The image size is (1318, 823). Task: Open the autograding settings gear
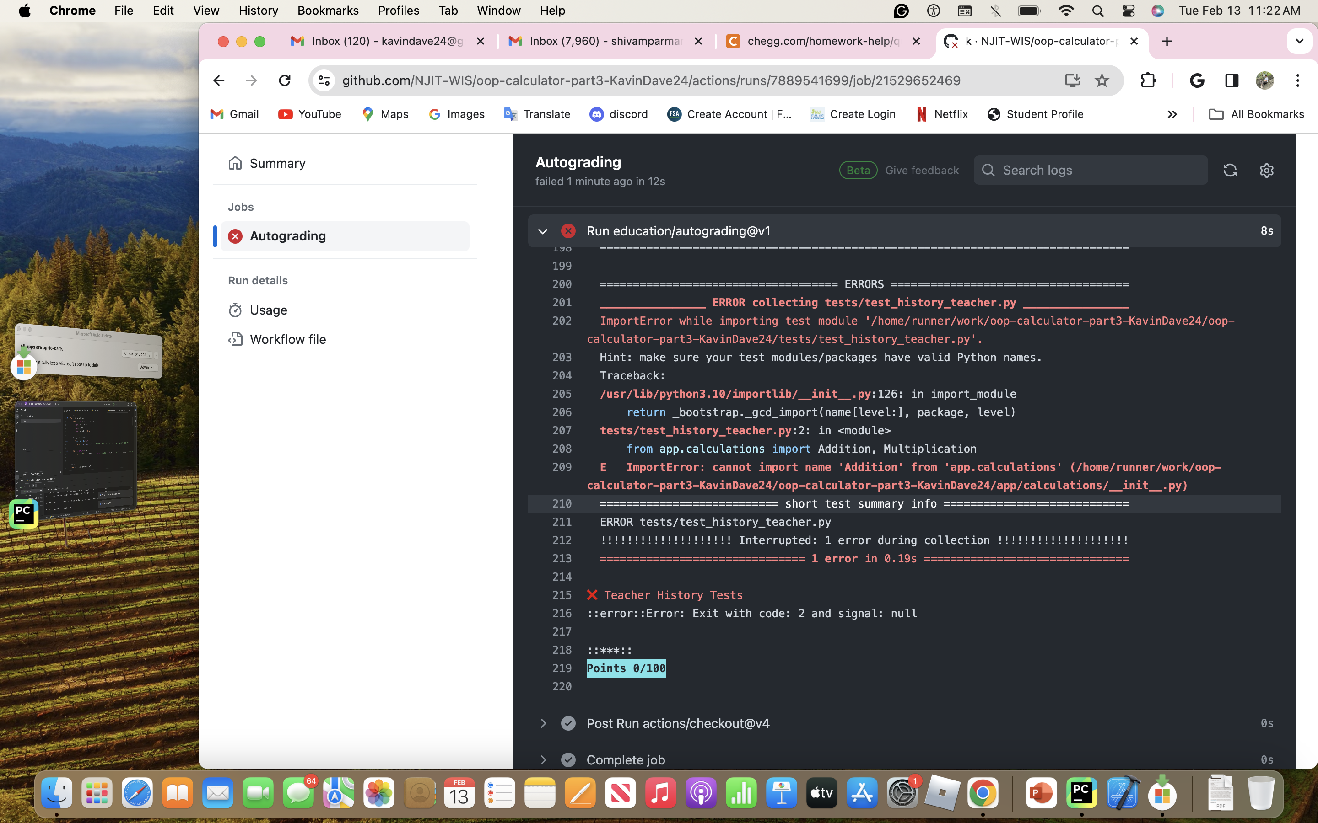pyautogui.click(x=1267, y=170)
